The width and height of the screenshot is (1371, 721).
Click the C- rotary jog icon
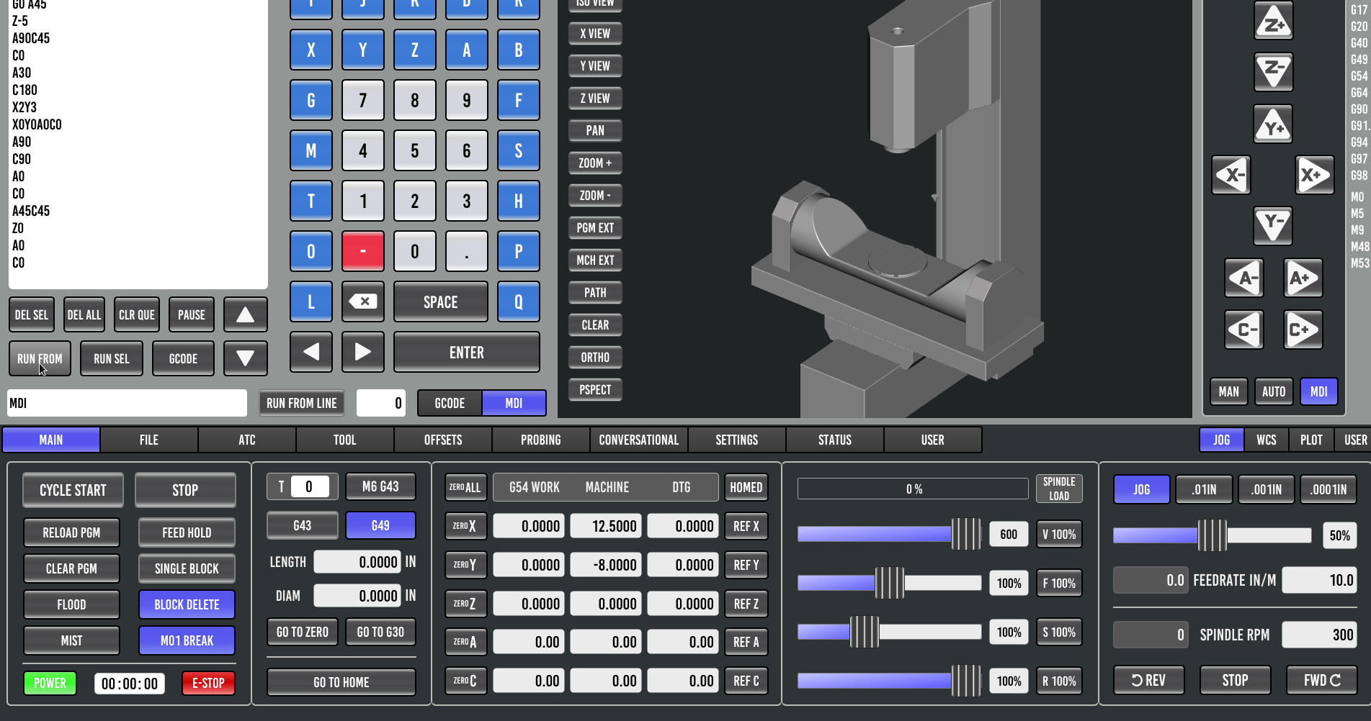click(1244, 330)
